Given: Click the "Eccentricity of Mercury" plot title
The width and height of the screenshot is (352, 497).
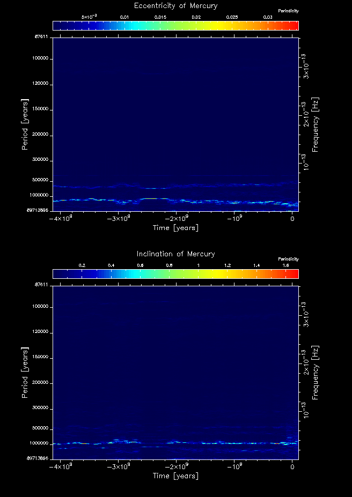Looking at the screenshot, I should (x=176, y=6).
